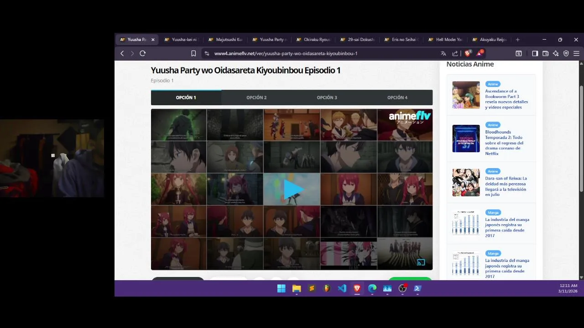This screenshot has width=584, height=328.
Task: Open Brave browser from the taskbar
Action: coord(357,288)
